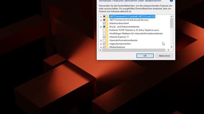
Task: Click folder icon beside Druck- und Dokumentdienste
Action: [107, 27]
